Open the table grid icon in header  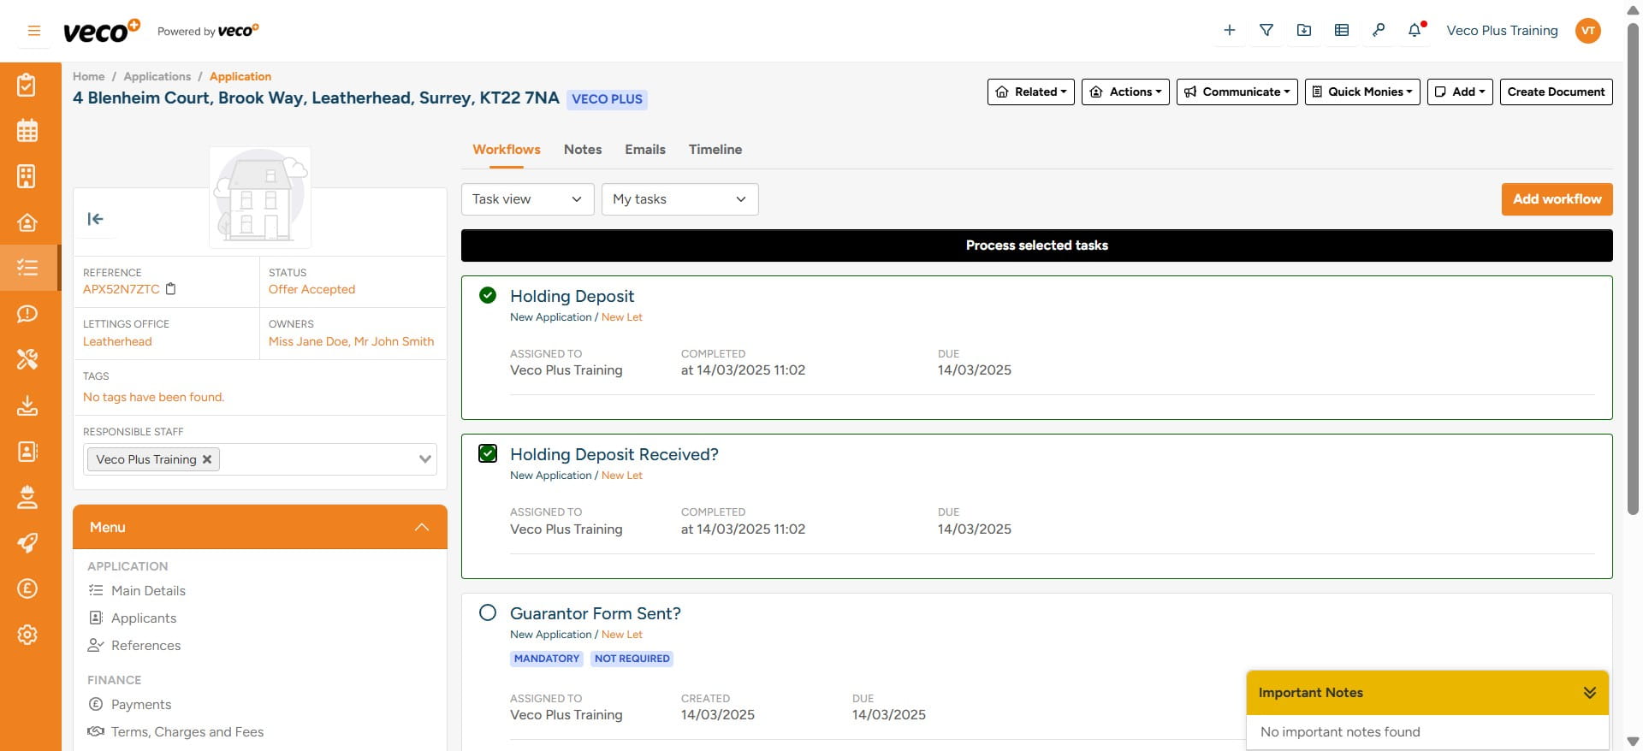[x=1342, y=30]
